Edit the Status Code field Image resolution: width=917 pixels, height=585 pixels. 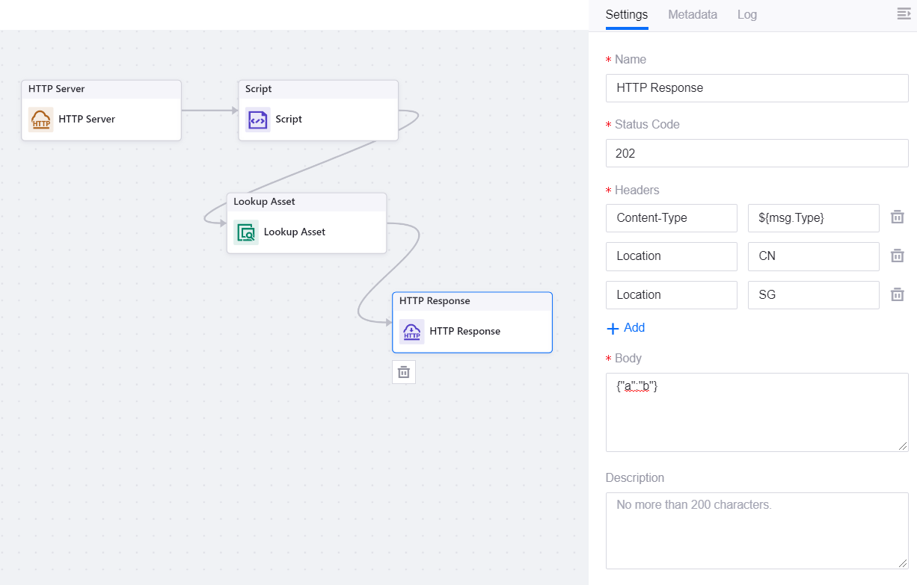(x=756, y=153)
